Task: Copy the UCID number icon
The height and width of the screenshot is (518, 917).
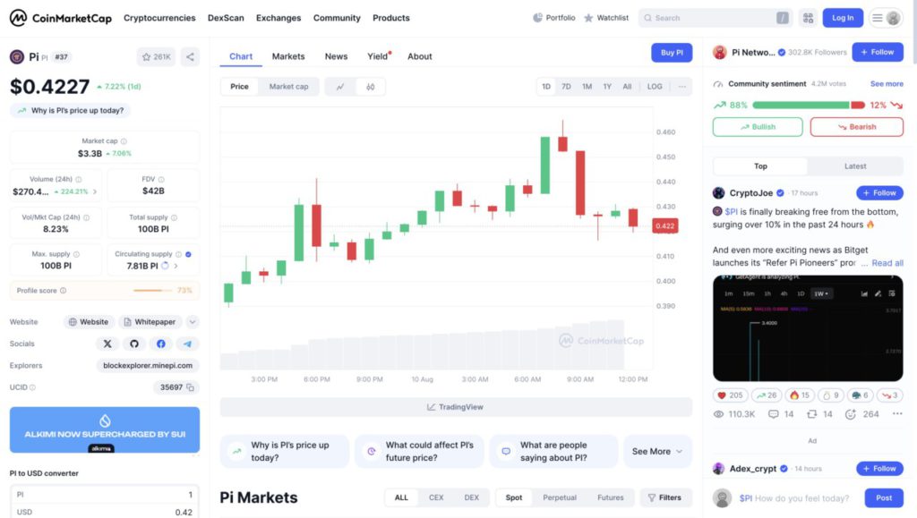Action: pyautogui.click(x=191, y=387)
